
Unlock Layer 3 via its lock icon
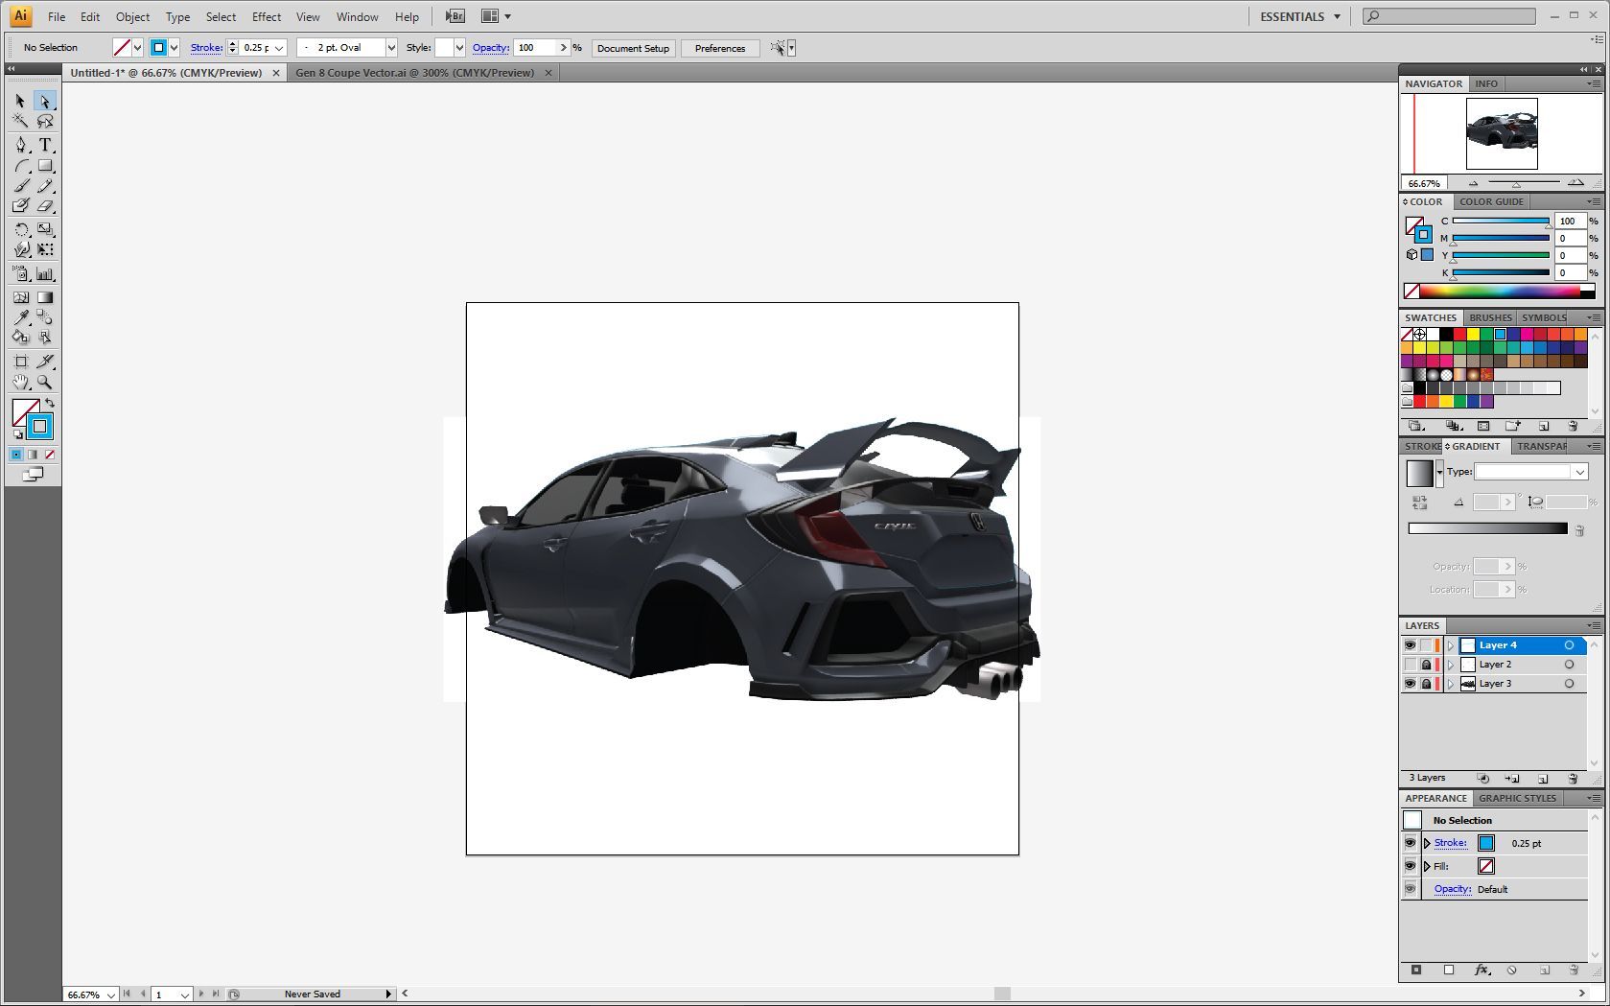pyautogui.click(x=1426, y=684)
